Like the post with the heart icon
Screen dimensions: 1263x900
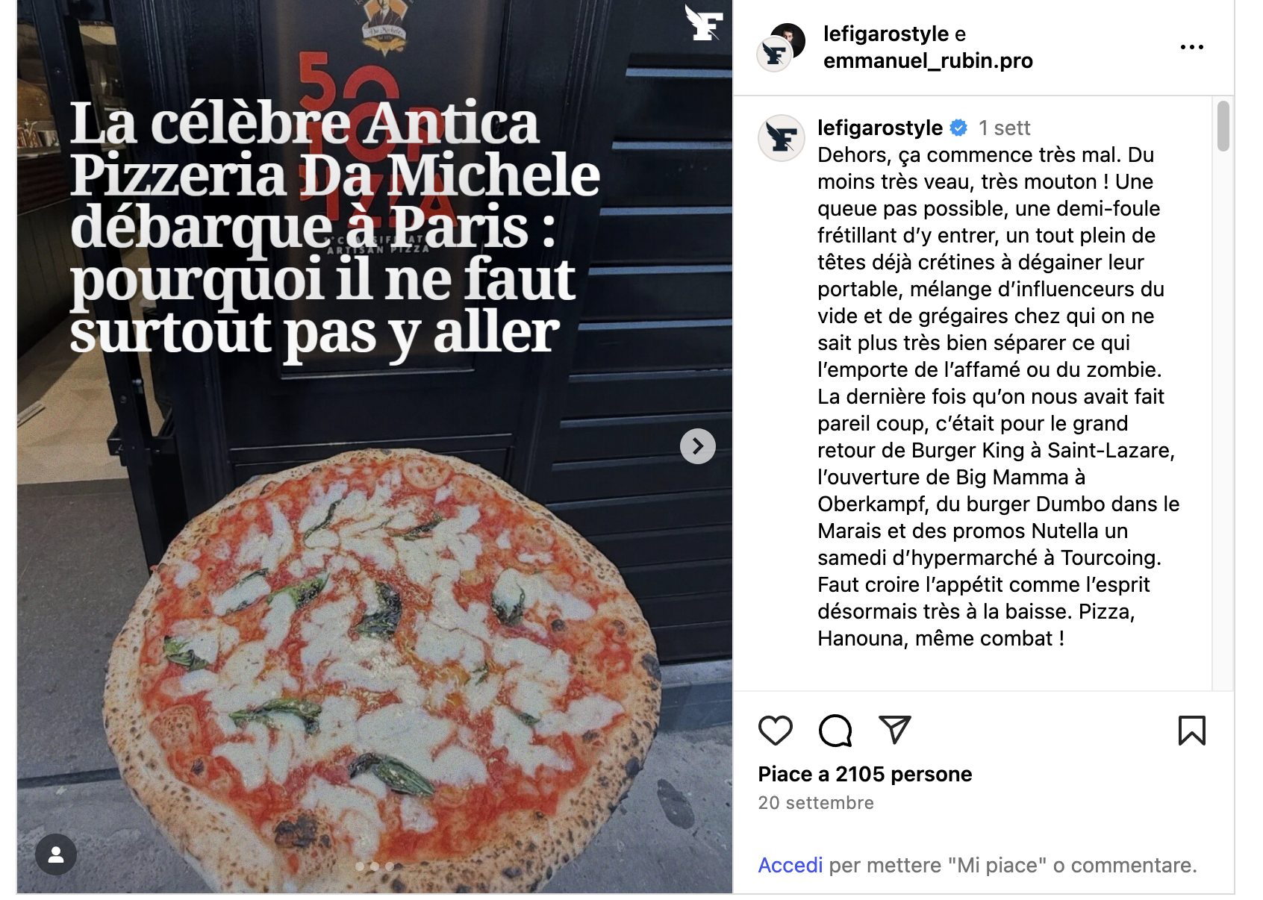(775, 731)
